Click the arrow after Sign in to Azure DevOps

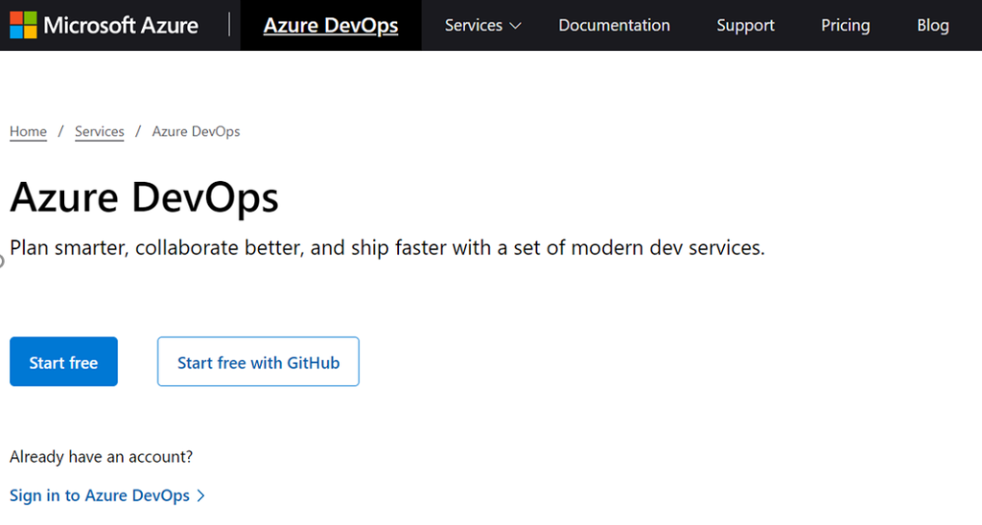point(200,495)
